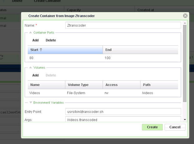Click the Args input field

point(123,119)
